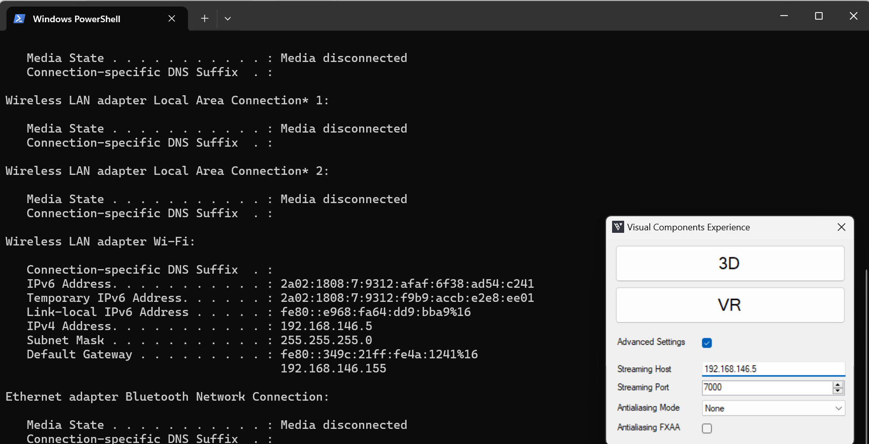The image size is (869, 444).
Task: Select the Windows PowerShell tab
Action: coord(97,19)
